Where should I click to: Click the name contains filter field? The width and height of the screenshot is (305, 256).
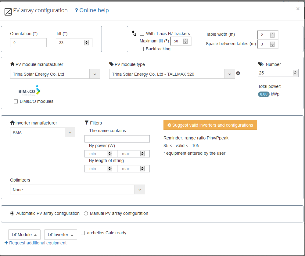point(117,139)
